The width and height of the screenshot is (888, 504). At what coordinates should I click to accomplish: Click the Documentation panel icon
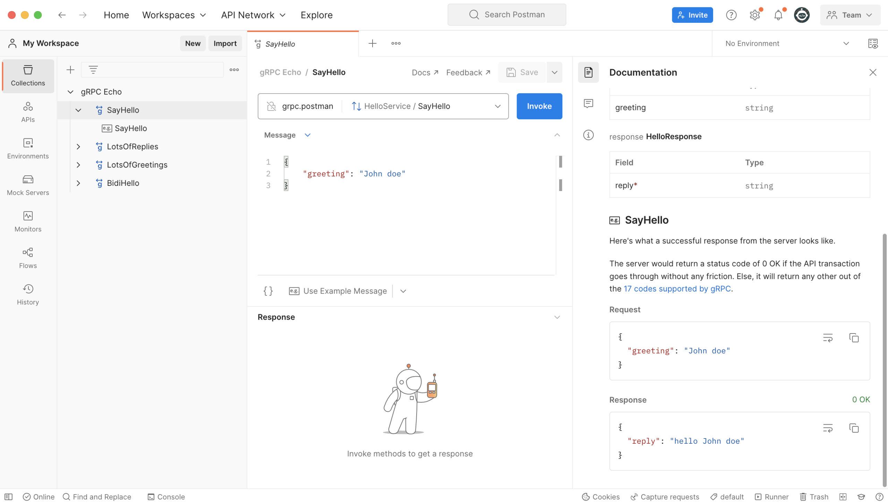[x=587, y=72]
